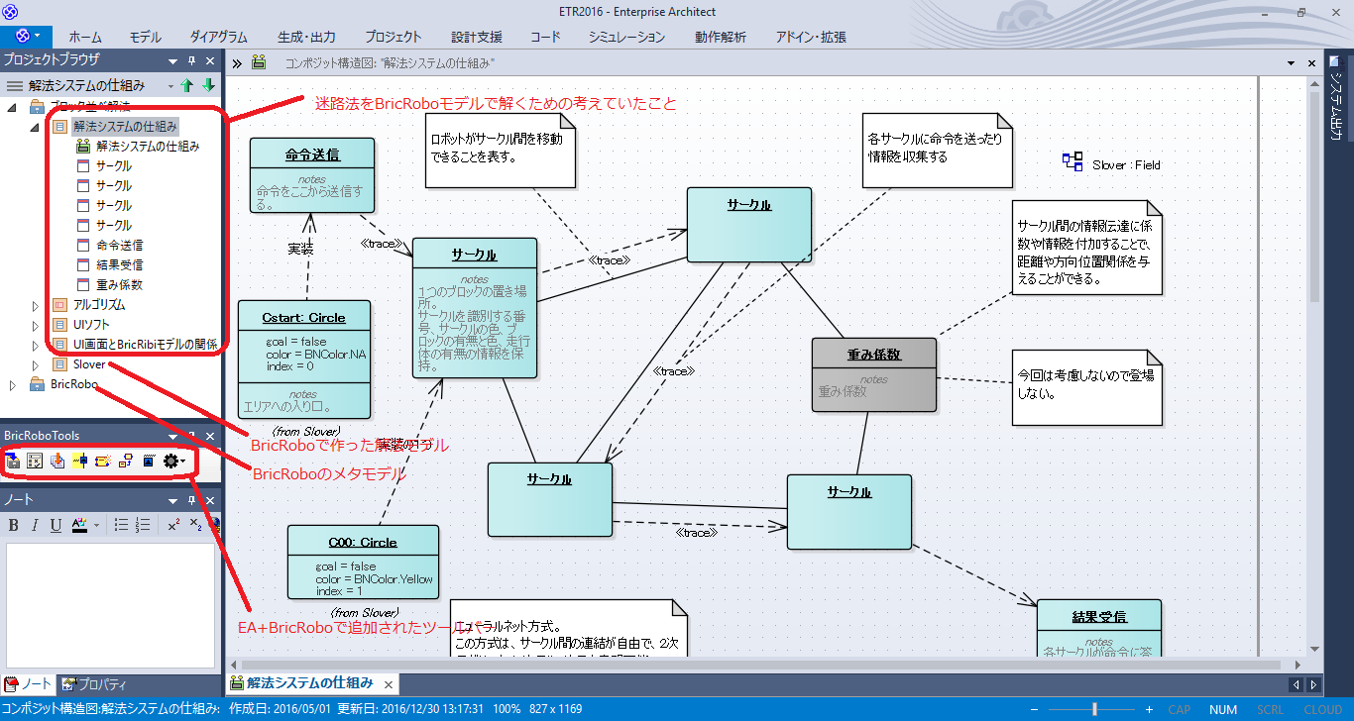Pin the ノート panel
The width and height of the screenshot is (1354, 721).
coord(192,500)
